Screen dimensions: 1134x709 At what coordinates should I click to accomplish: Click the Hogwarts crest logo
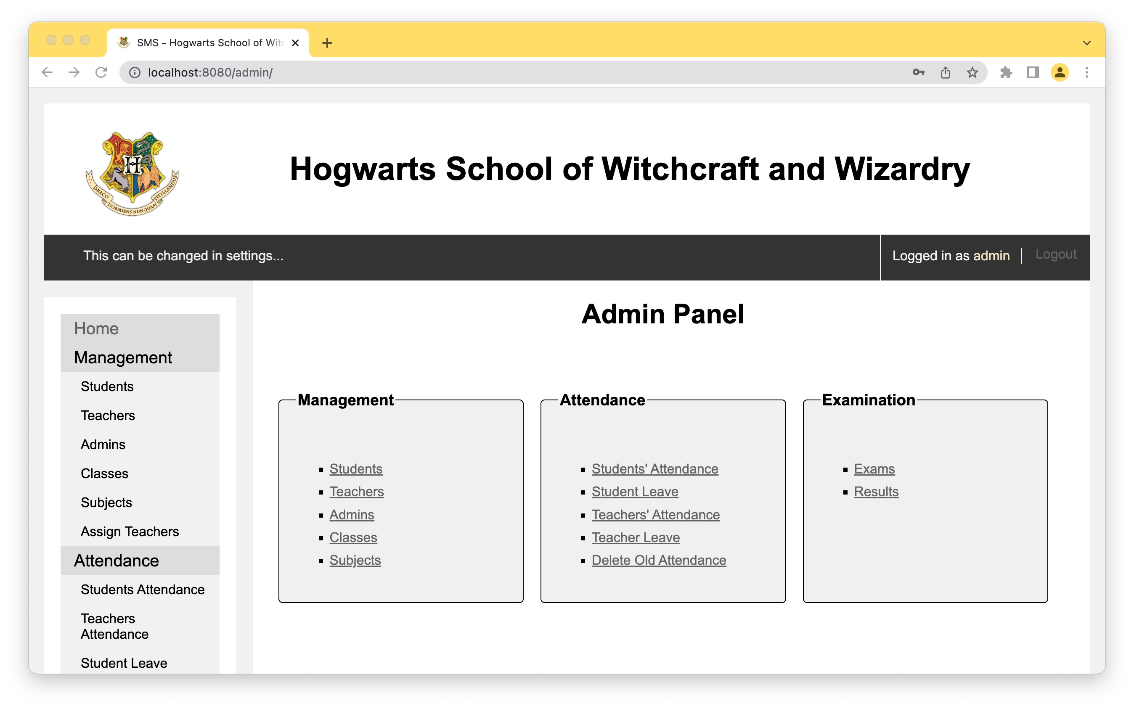(x=132, y=174)
